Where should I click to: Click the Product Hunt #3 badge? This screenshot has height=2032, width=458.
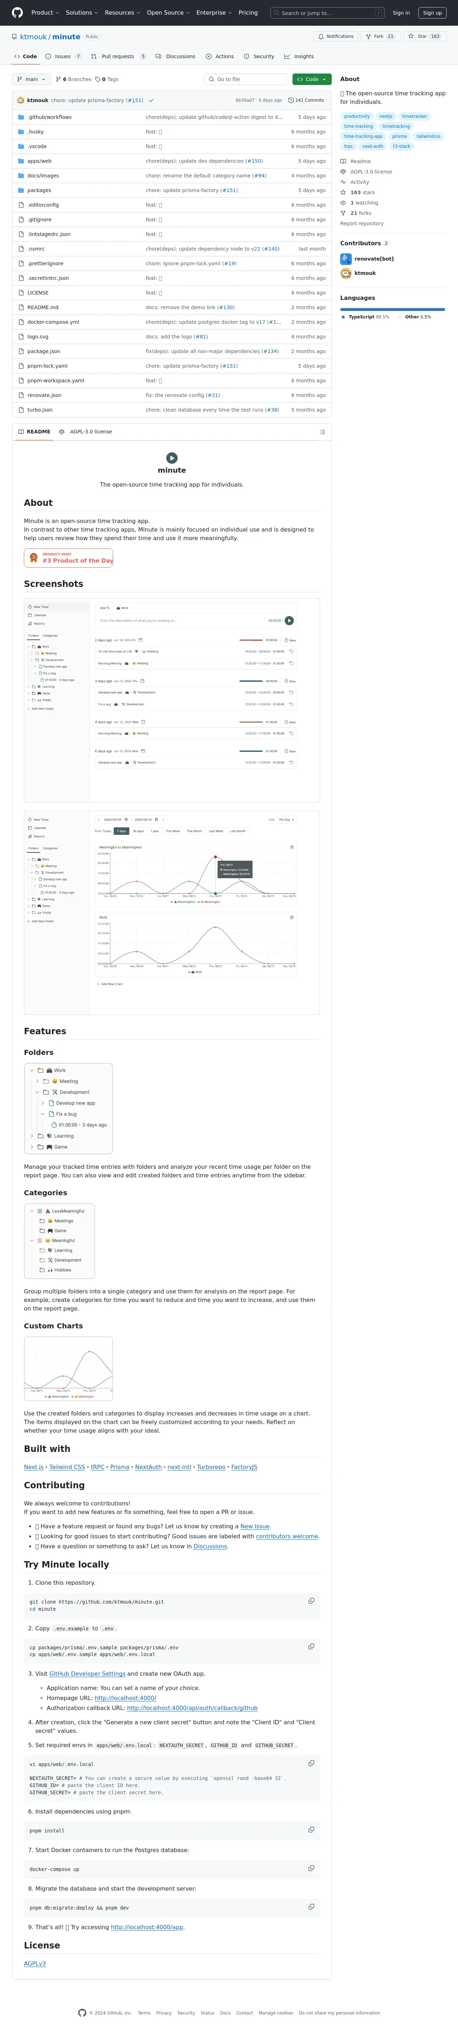(68, 558)
